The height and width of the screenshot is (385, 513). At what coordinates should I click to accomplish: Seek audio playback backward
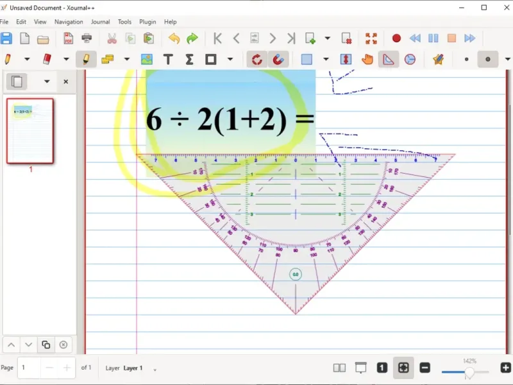pos(415,38)
